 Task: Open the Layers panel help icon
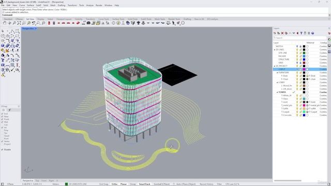(x=312, y=33)
